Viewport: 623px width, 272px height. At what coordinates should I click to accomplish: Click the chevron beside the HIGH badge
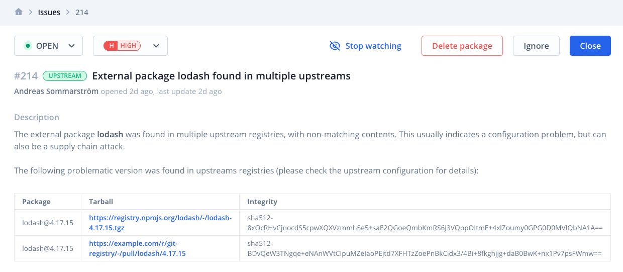[x=156, y=46]
